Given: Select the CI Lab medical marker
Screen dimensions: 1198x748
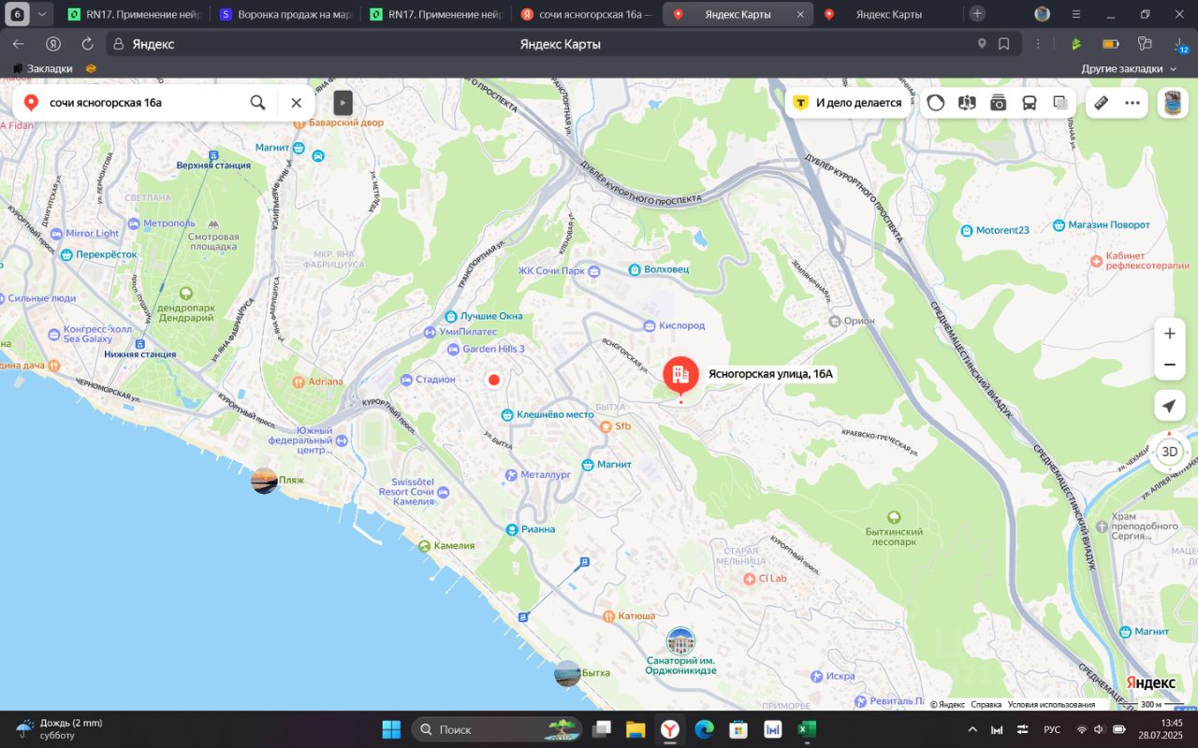Looking at the screenshot, I should pos(749,579).
